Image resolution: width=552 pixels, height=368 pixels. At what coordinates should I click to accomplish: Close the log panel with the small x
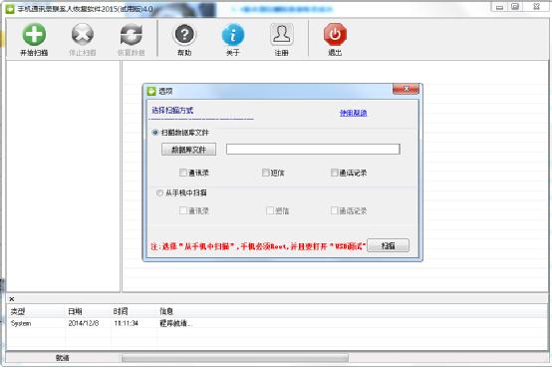tap(12, 299)
